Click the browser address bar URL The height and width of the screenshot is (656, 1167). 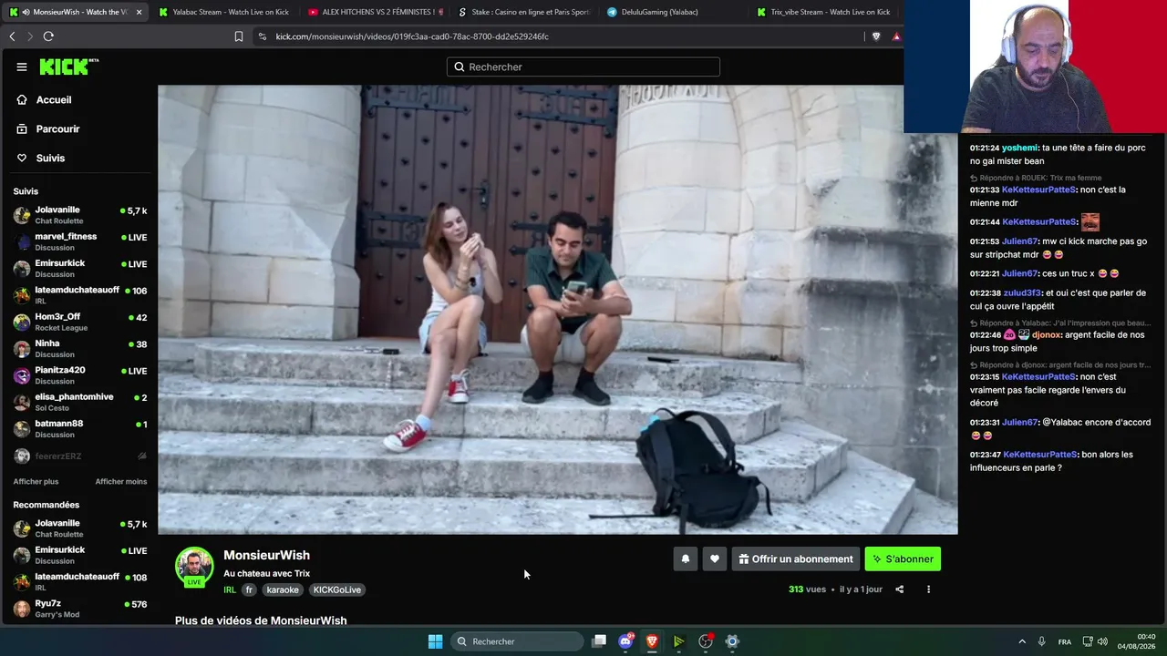[x=412, y=36]
